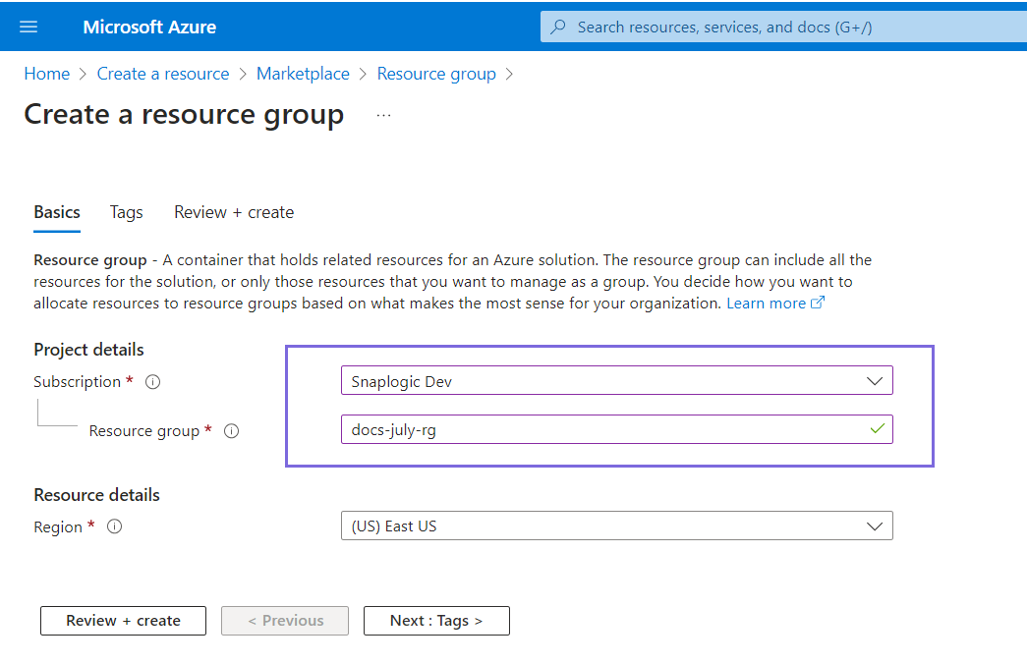Click the Next : Tags button
1027x664 pixels.
[436, 621]
